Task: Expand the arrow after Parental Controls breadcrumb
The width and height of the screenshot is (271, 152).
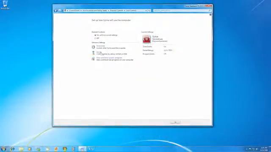Action: 124,11
